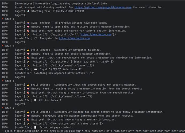Open the browser-use GitHub link
The image size is (185, 133).
103,7
